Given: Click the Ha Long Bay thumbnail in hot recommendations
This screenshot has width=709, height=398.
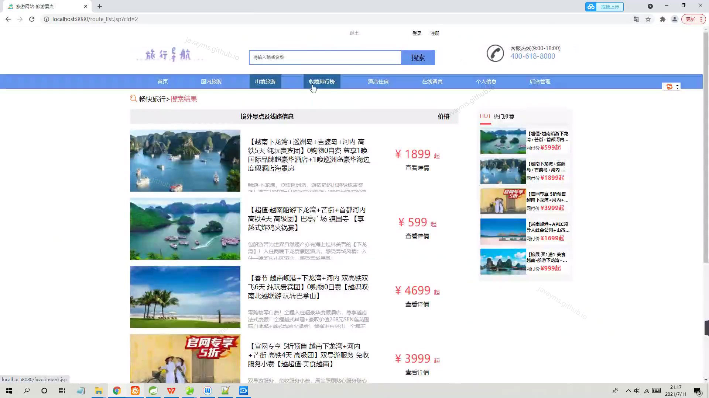Looking at the screenshot, I should (503, 140).
